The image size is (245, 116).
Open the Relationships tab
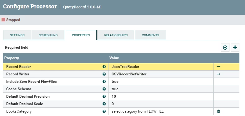(x=116, y=35)
